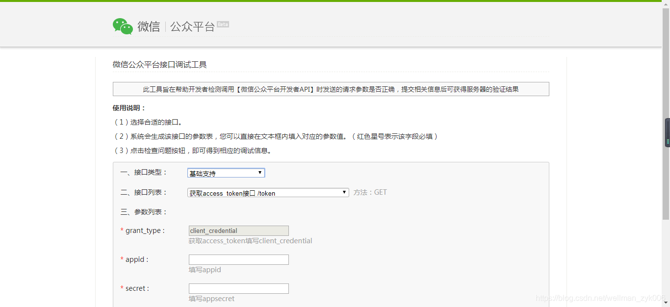Click the appid input field
Screen dimensions: 670x307
[x=239, y=259]
